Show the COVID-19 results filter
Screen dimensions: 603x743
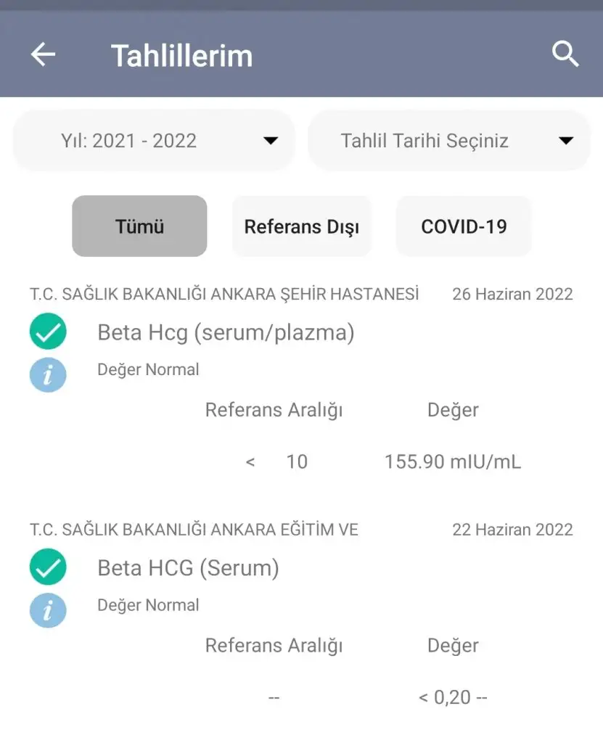[464, 226]
